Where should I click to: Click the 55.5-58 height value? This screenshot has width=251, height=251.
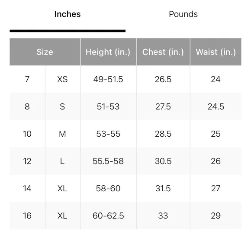click(x=108, y=161)
